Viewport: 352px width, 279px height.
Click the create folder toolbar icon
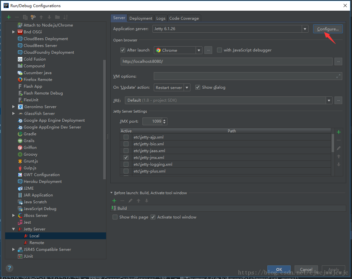[57, 17]
